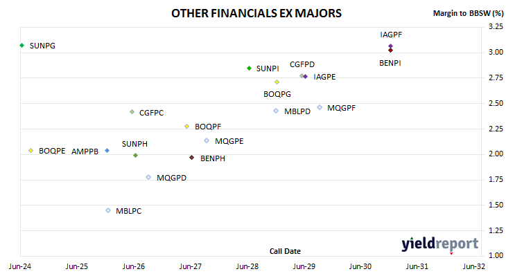Select the Jun-28 tick label on x-axis
This screenshot has width=506, height=276.
click(247, 266)
